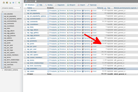
Task: Click the green reload icon in the sidebar
Action: click(x=19, y=3)
